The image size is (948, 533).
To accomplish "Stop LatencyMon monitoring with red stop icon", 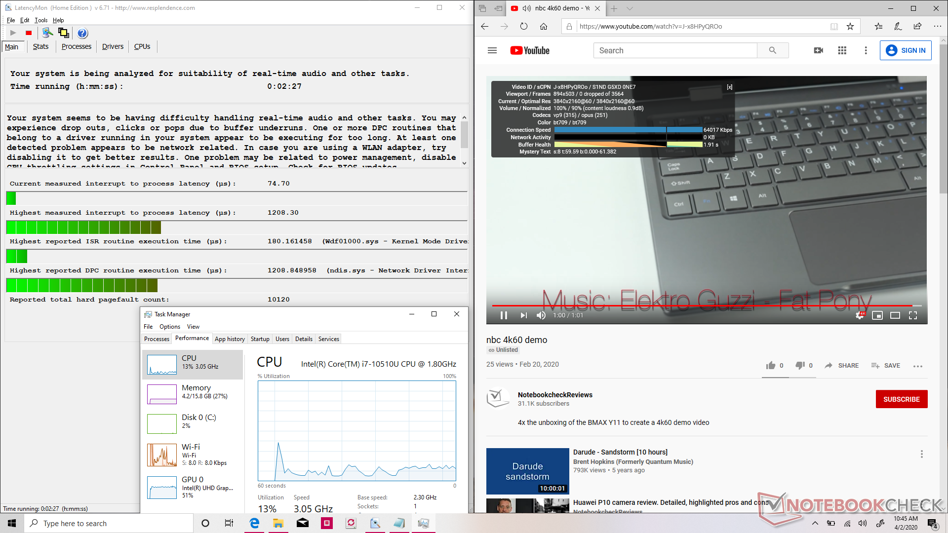I will click(x=29, y=33).
